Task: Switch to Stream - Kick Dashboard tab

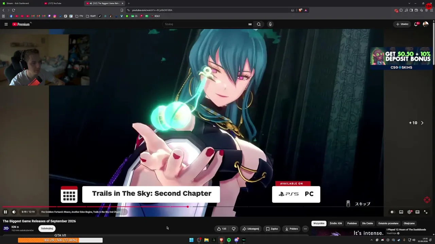Action: coord(20,3)
